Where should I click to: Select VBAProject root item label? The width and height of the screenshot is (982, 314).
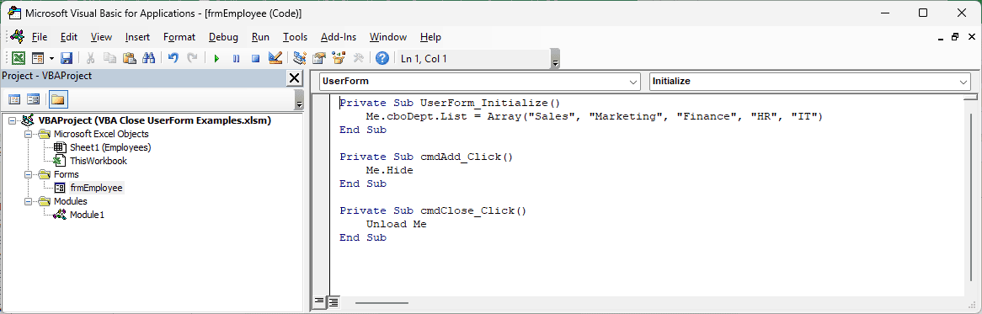(x=155, y=120)
